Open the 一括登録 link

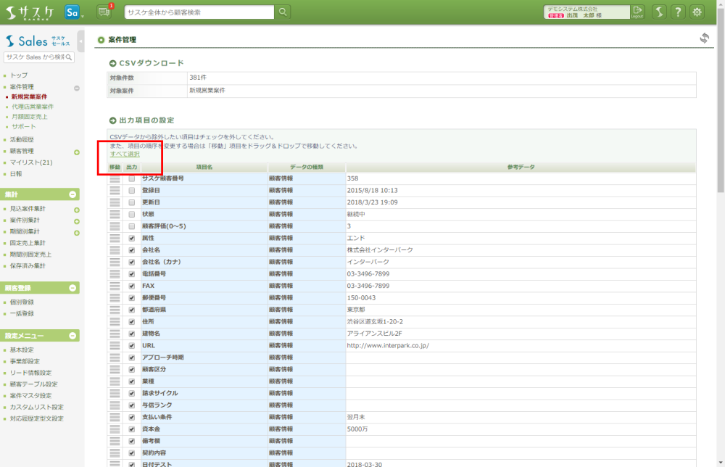(22, 313)
